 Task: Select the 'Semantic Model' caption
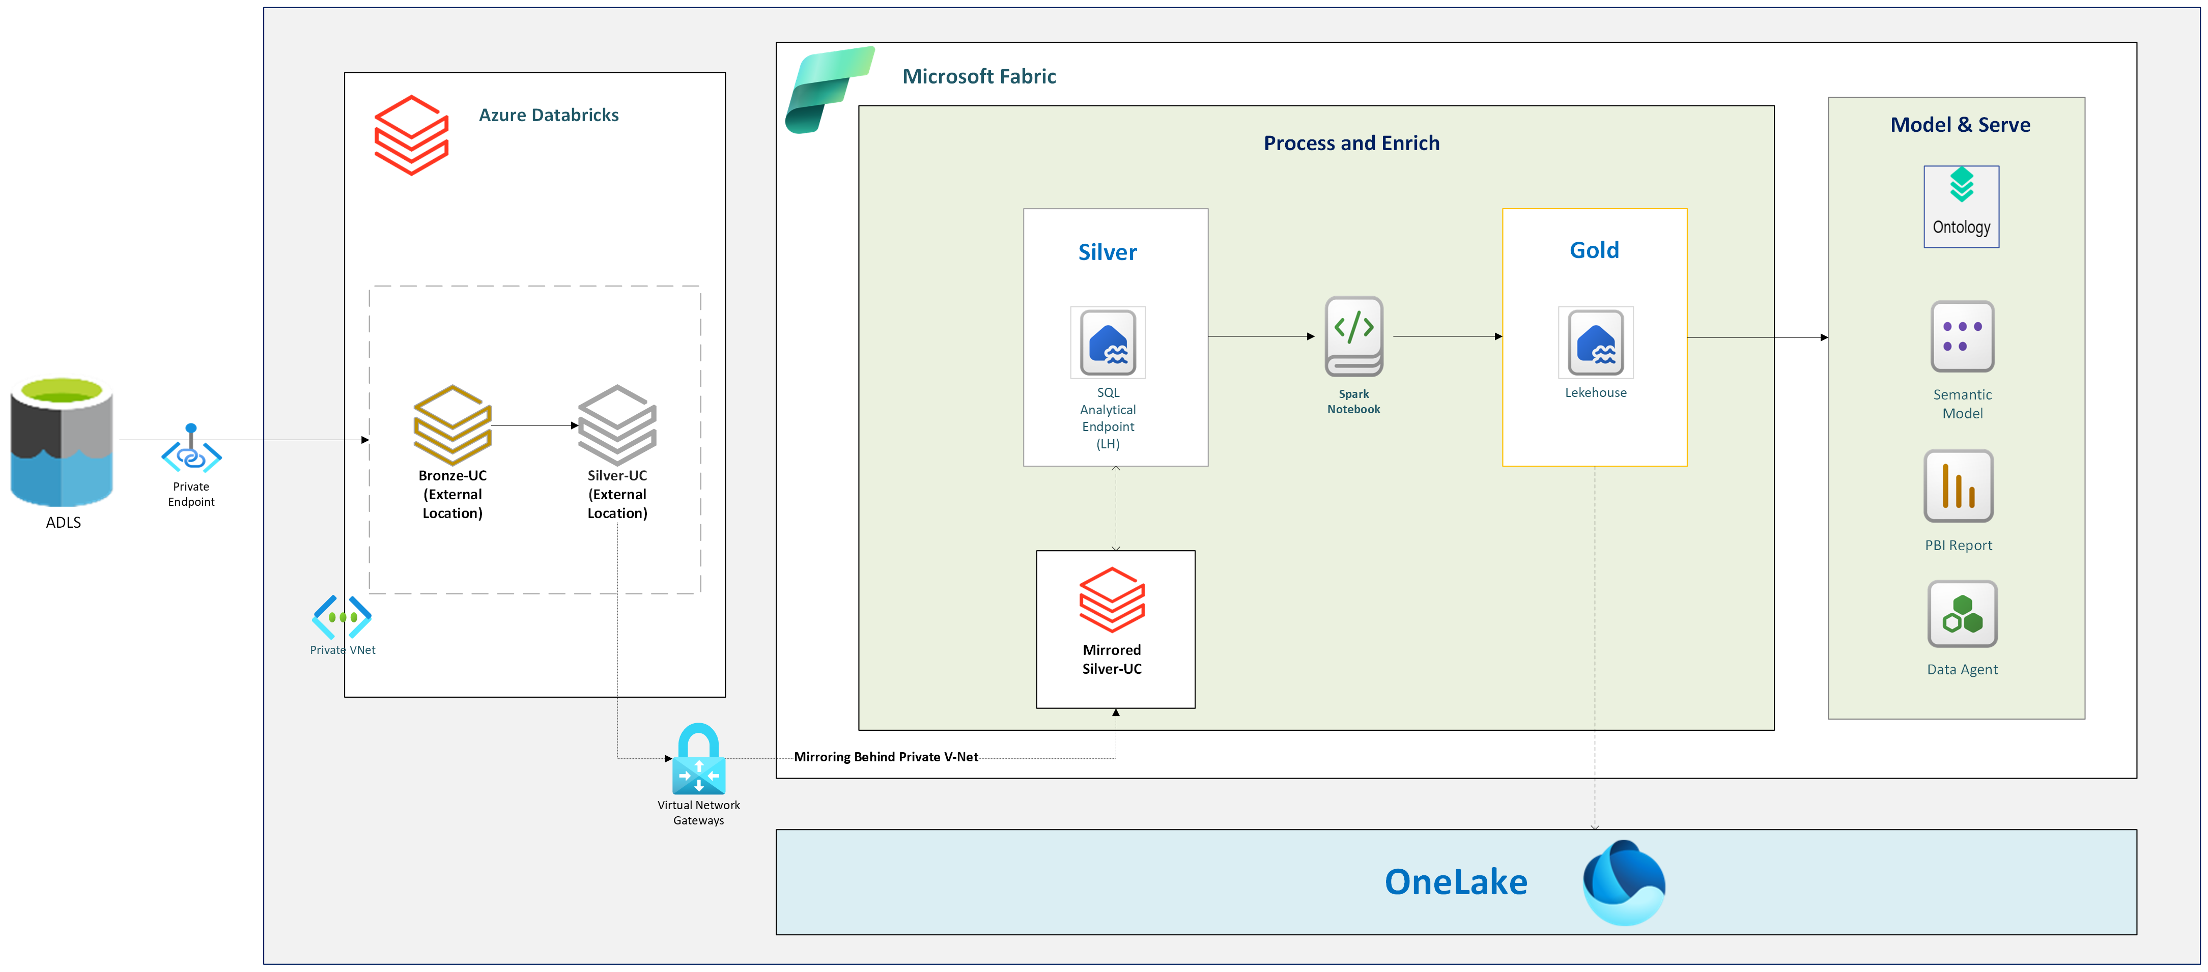(1963, 404)
